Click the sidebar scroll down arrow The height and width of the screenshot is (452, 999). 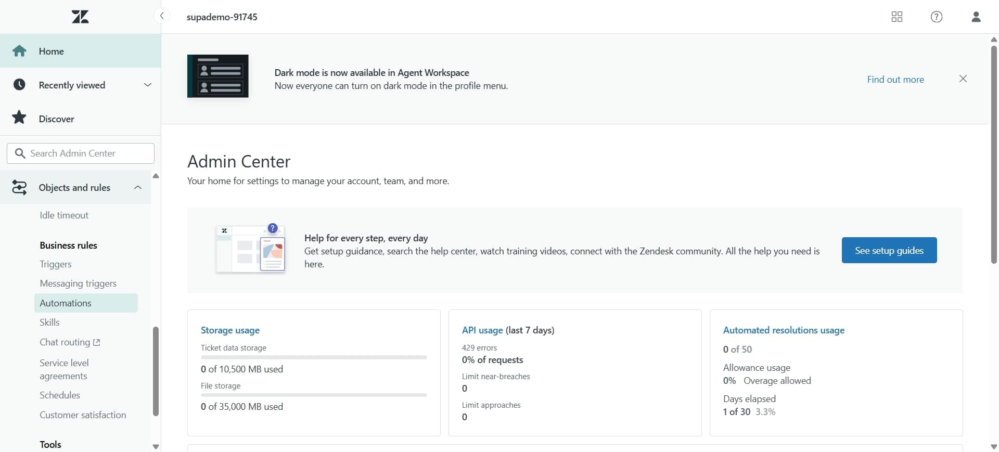coord(156,447)
